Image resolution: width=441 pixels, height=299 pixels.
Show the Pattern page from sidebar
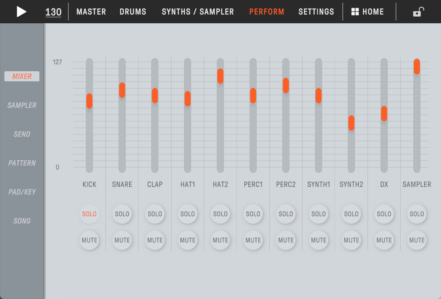(x=22, y=163)
